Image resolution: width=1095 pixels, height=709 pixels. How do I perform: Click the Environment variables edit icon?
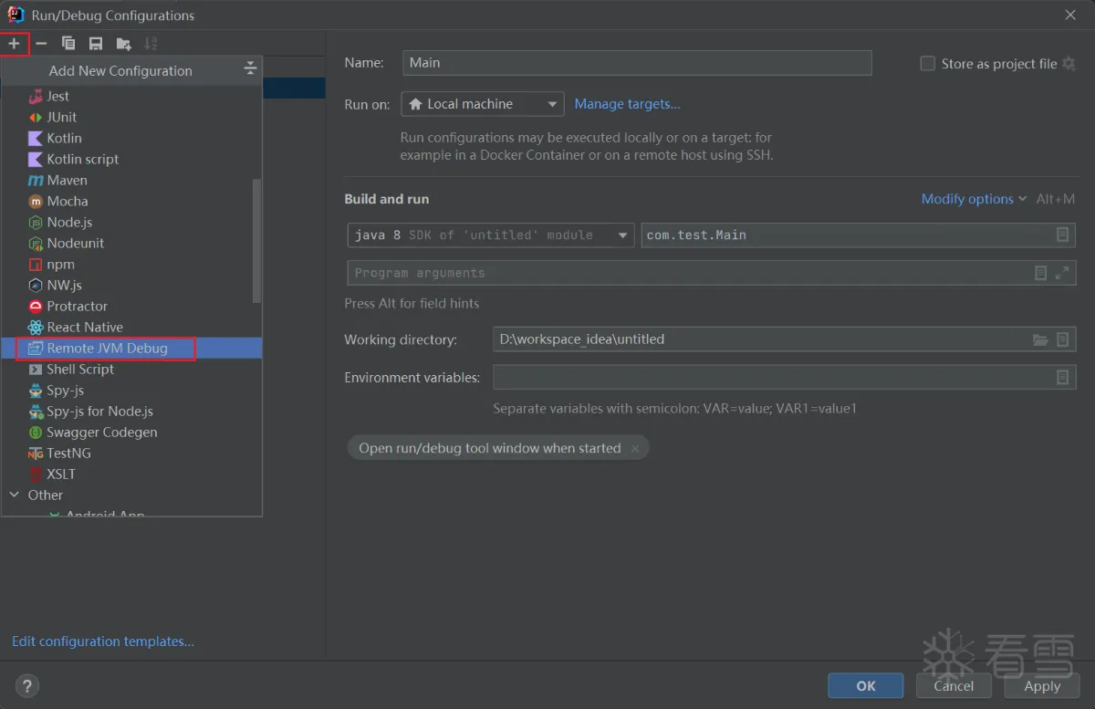(1062, 378)
